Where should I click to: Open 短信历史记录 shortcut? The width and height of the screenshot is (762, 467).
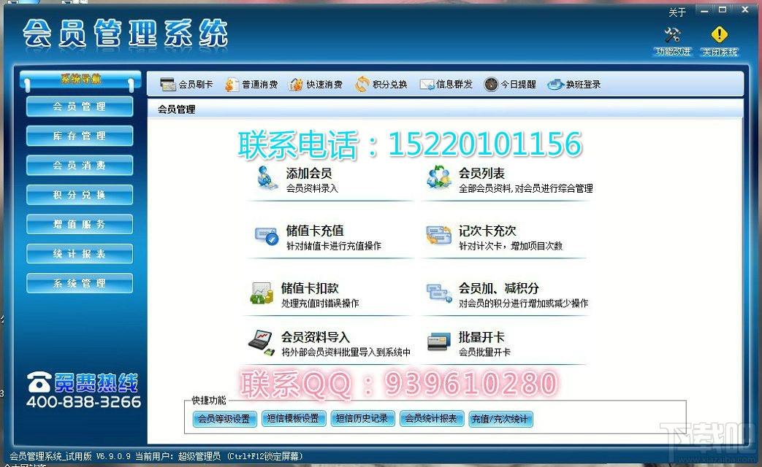[x=362, y=418]
